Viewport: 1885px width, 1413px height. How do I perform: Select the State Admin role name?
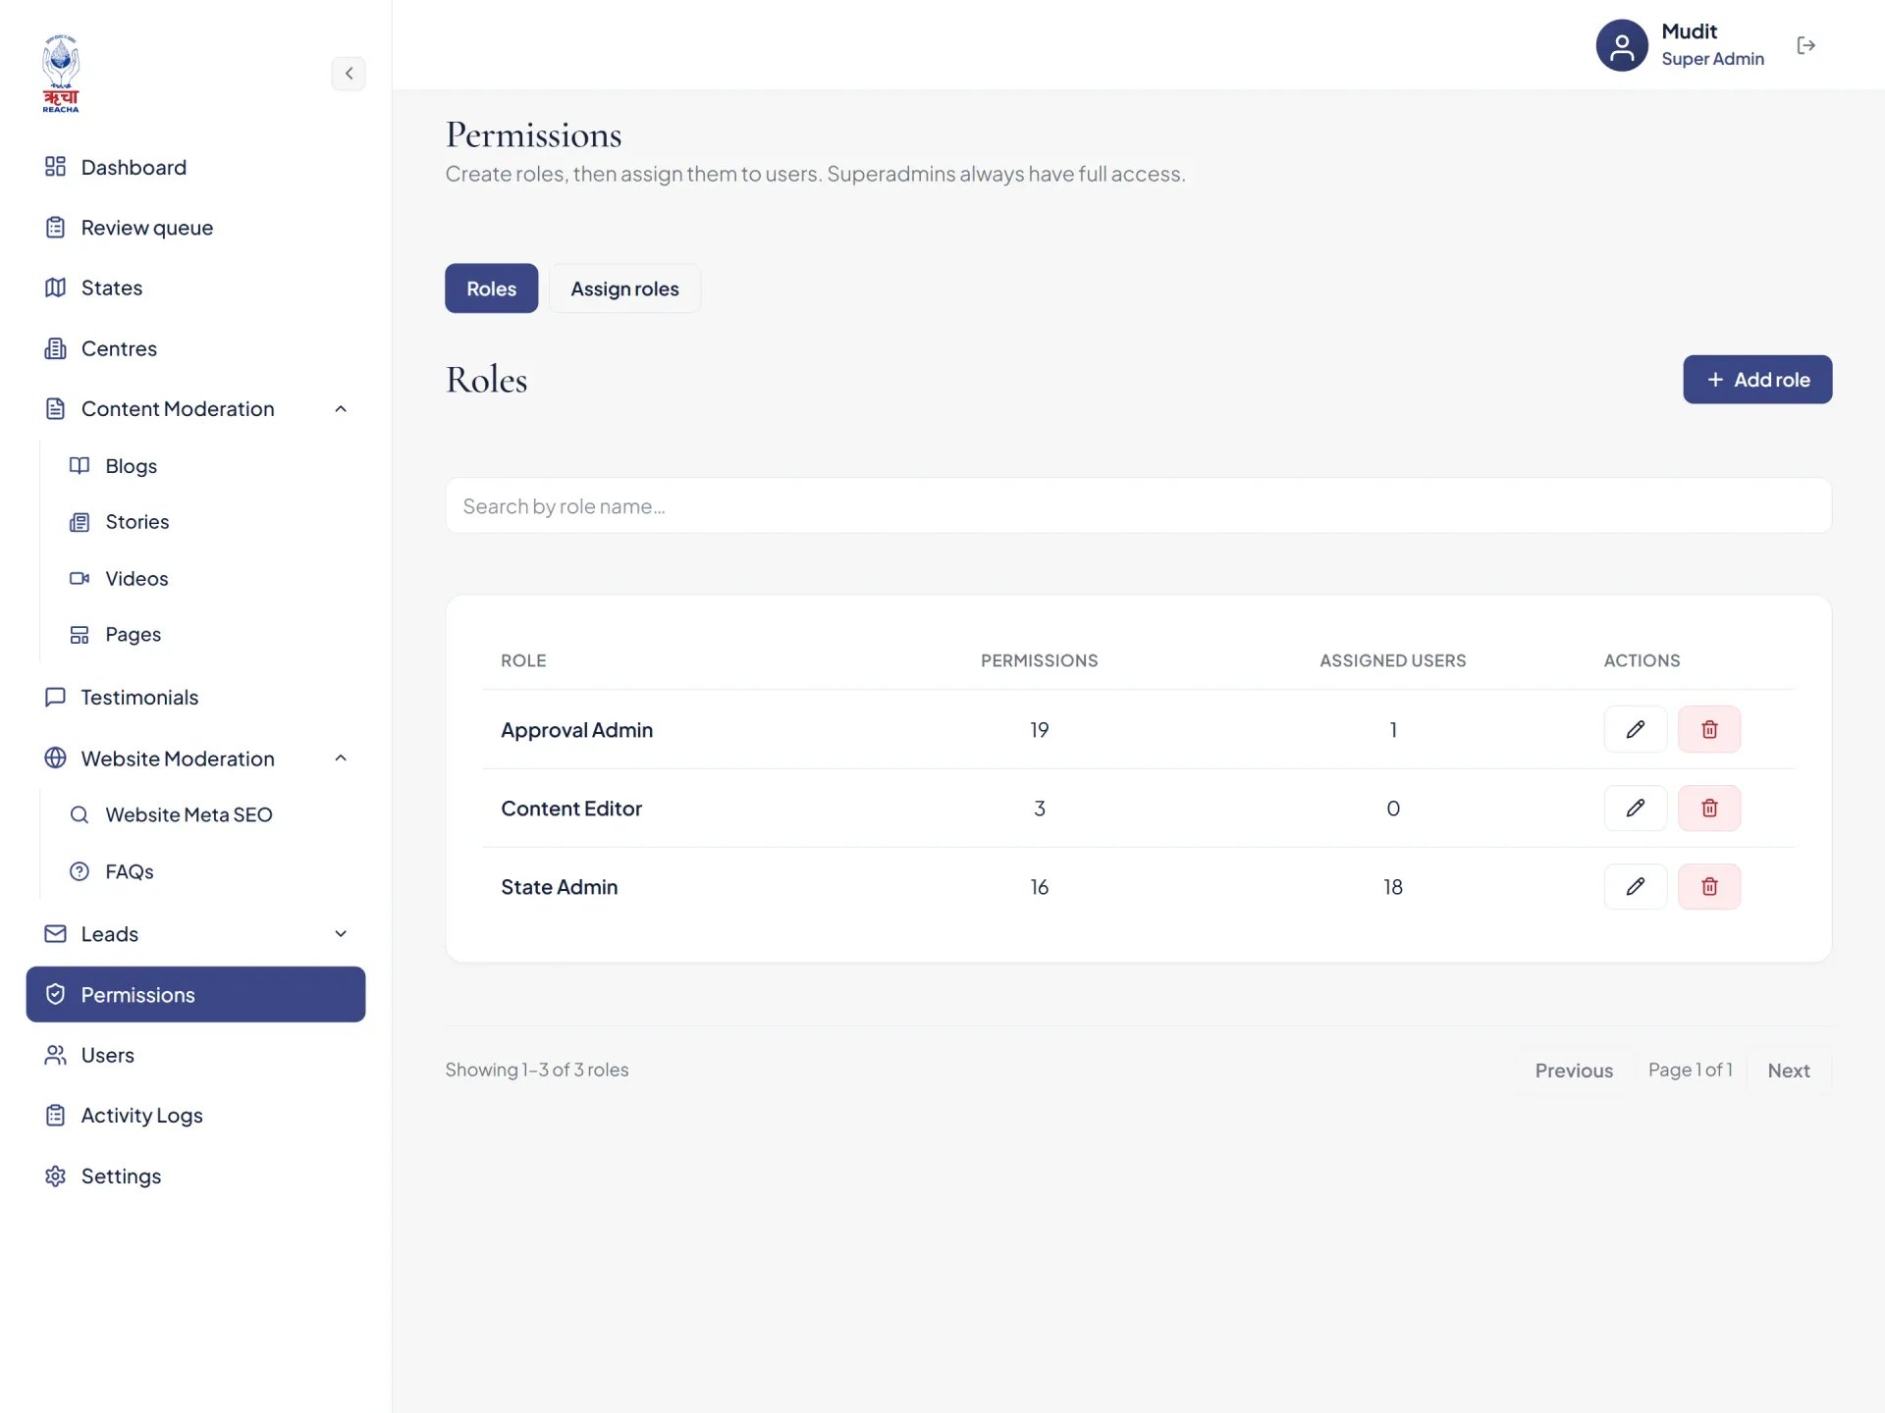(x=560, y=886)
